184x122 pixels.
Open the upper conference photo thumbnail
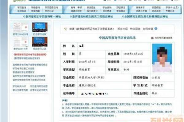point(40,27)
